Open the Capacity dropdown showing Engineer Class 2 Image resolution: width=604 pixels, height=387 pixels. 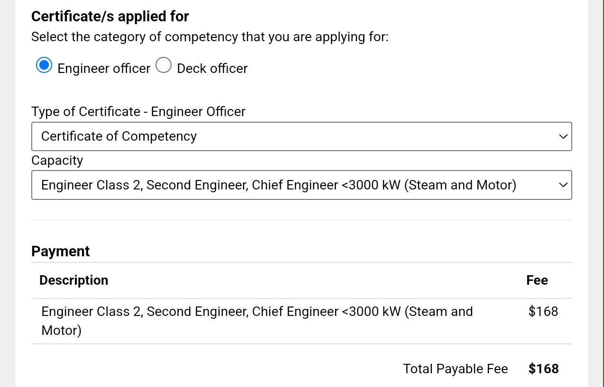[x=294, y=185]
